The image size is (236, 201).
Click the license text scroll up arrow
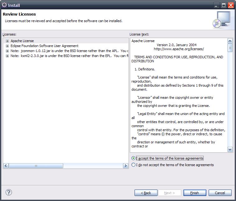pyautogui.click(x=230, y=41)
